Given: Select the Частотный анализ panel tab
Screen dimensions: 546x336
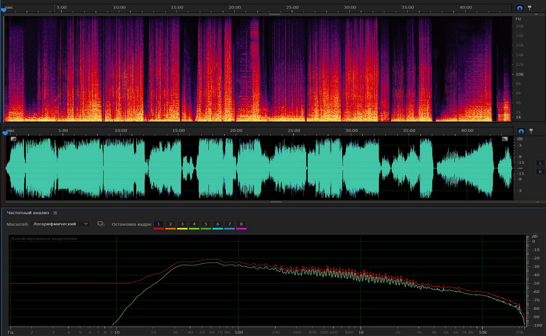Looking at the screenshot, I should [28, 213].
